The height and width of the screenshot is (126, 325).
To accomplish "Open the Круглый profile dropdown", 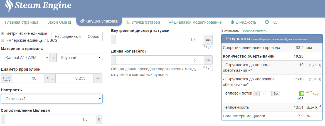I will point(79,58).
